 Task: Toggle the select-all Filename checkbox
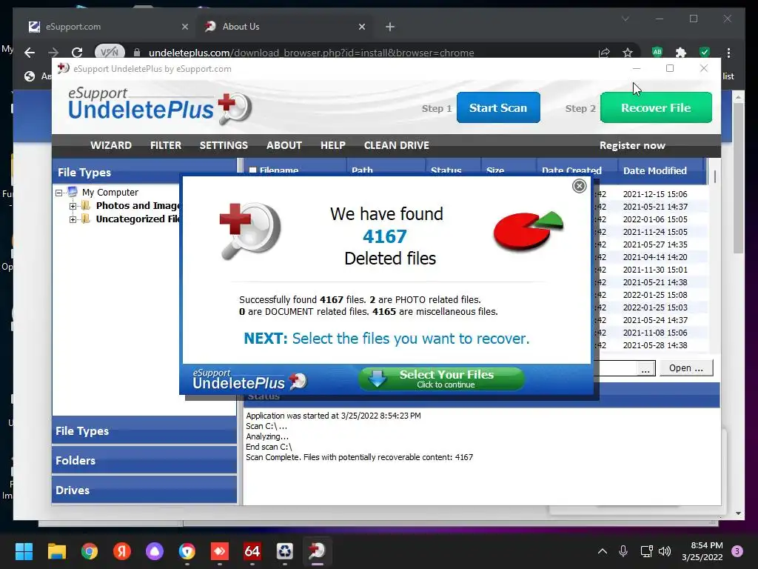tap(252, 170)
